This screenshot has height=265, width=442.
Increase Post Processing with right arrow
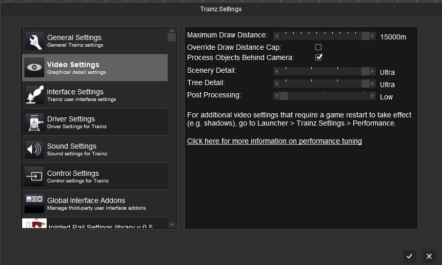[x=372, y=96]
